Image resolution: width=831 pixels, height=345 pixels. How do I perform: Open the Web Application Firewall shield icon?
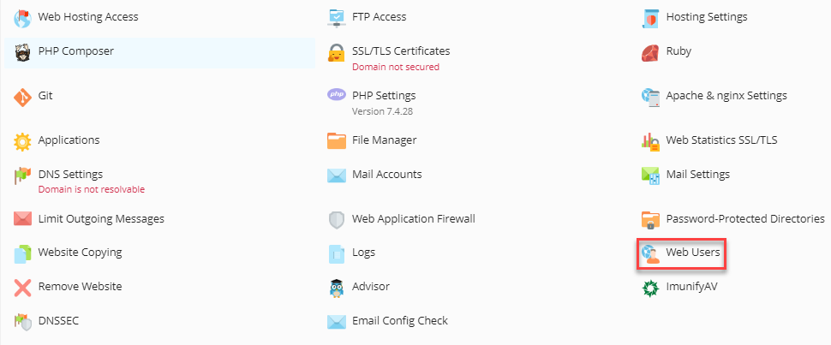point(337,220)
